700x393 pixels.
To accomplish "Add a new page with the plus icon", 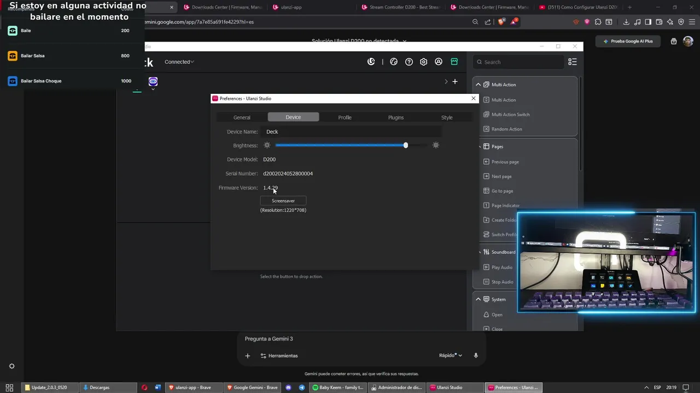I will coord(454,81).
